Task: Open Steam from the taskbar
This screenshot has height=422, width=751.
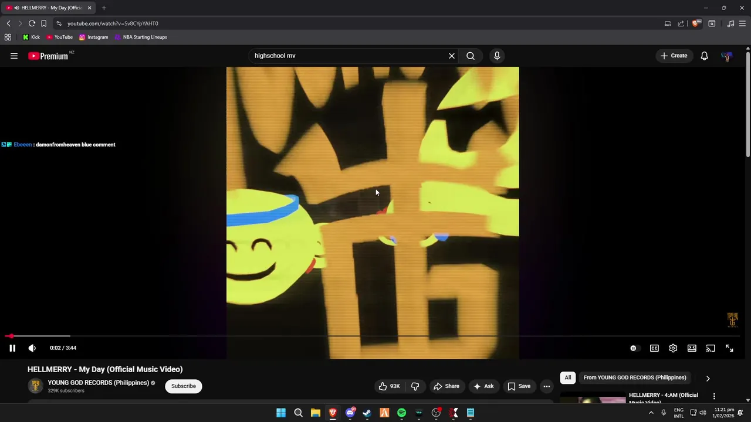Action: pyautogui.click(x=367, y=413)
